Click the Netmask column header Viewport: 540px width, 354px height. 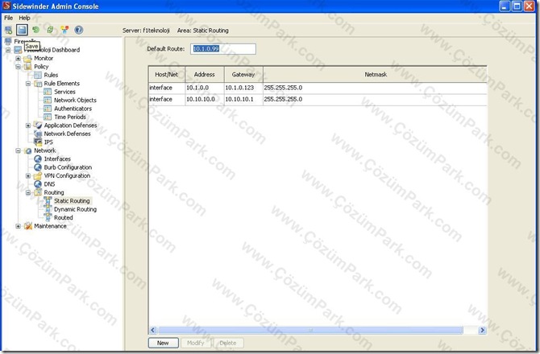pos(376,74)
